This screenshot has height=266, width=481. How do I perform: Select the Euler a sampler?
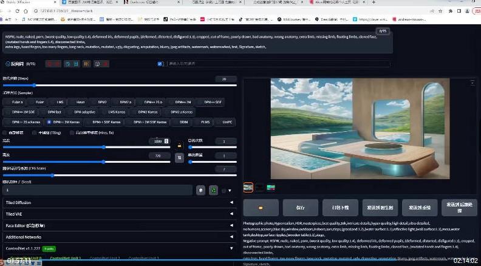point(18,102)
